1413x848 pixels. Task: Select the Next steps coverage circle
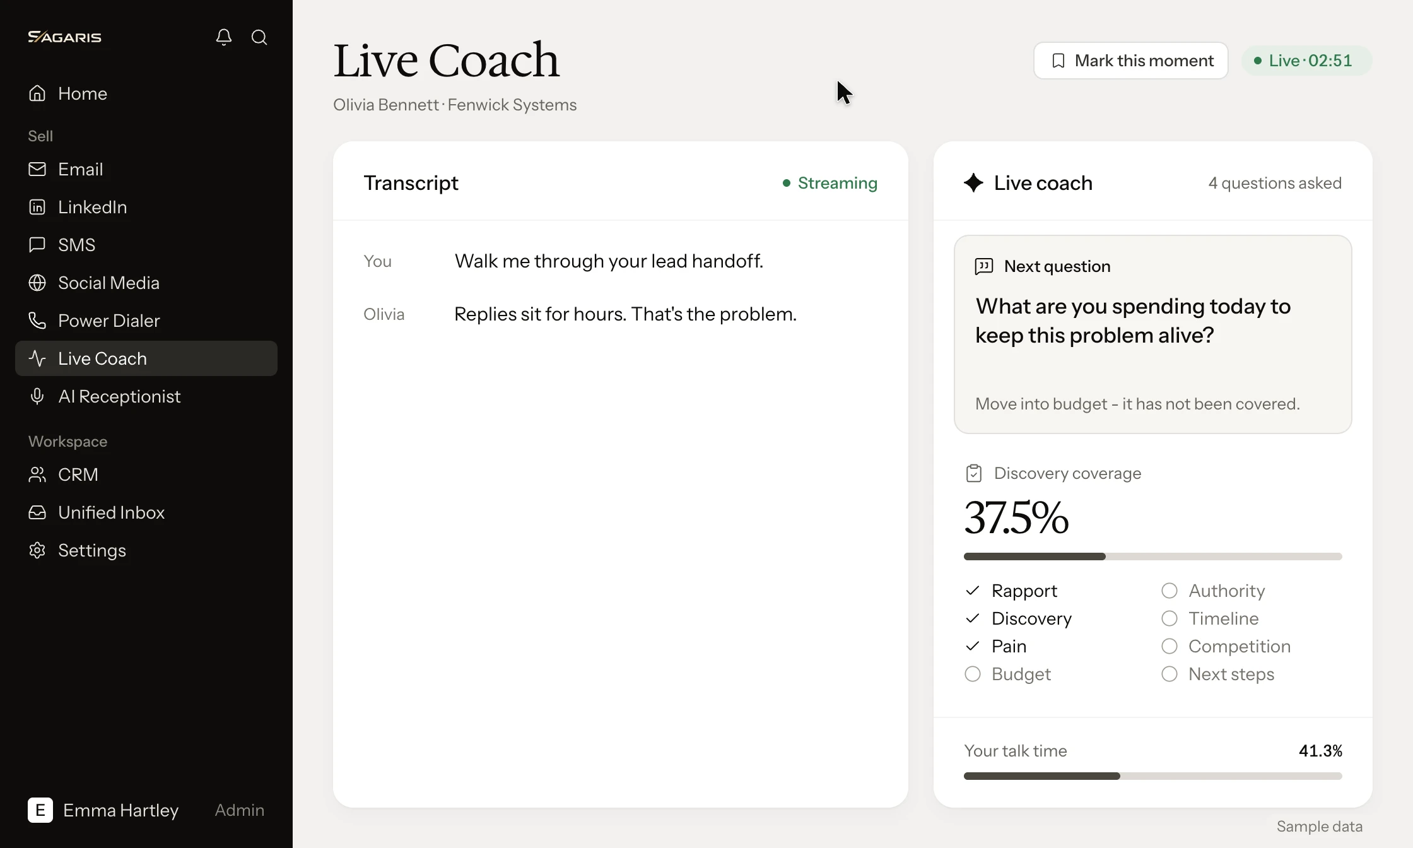[x=1170, y=674]
